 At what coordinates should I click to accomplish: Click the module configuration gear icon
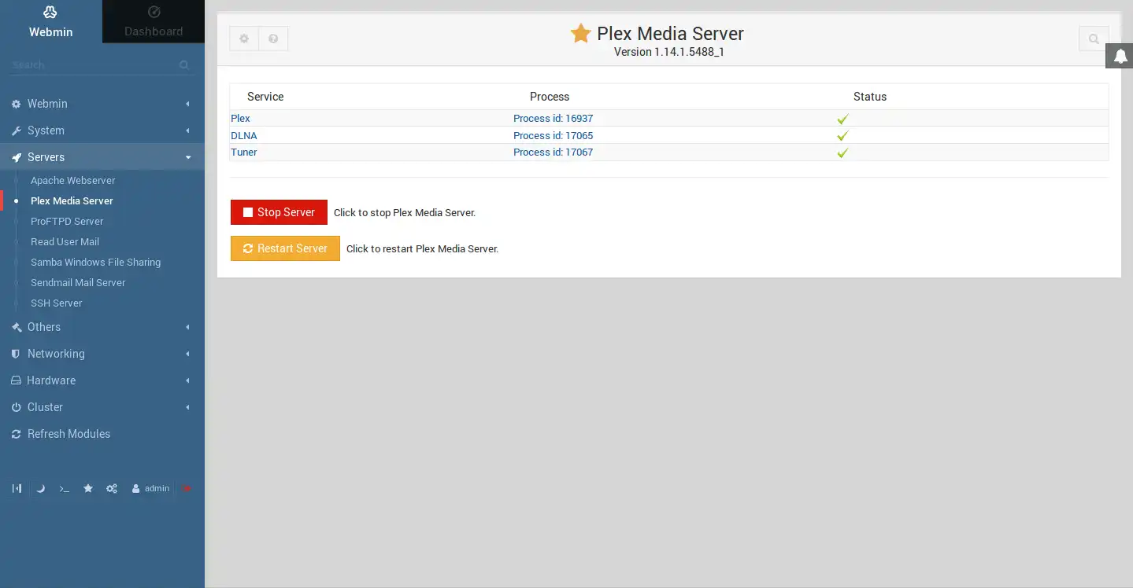[x=244, y=39]
